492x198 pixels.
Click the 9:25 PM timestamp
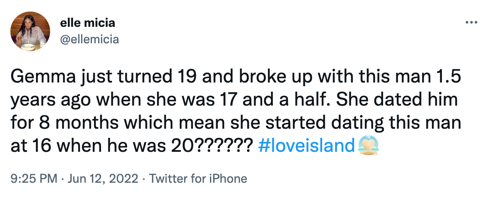click(x=32, y=179)
